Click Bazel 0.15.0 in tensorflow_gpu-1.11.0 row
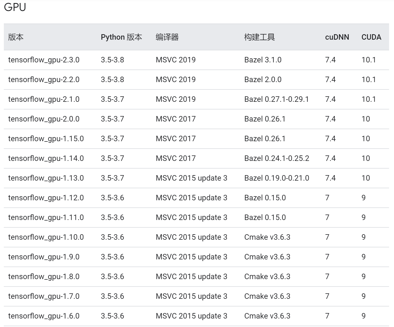394x327 pixels. tap(265, 218)
